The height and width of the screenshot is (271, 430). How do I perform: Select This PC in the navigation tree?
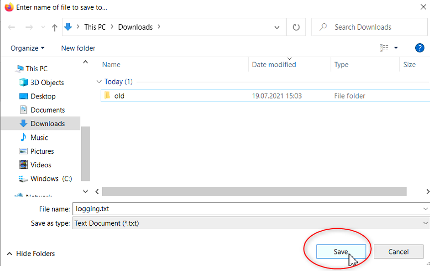(x=37, y=69)
